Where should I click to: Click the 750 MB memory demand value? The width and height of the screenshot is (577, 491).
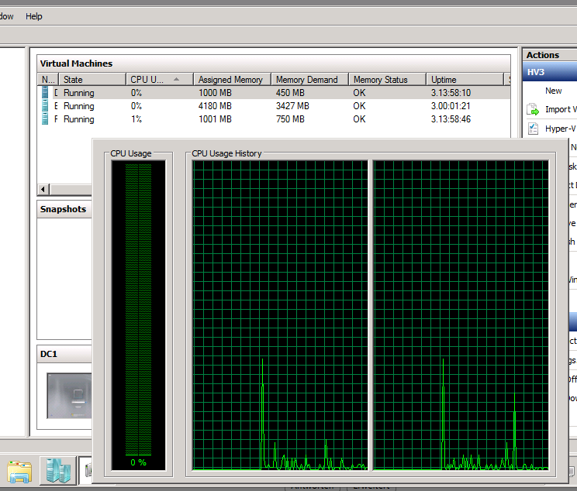[290, 119]
